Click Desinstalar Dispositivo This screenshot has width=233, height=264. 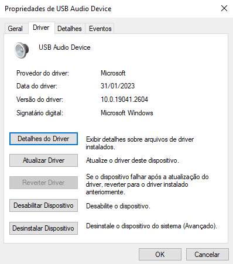click(43, 228)
